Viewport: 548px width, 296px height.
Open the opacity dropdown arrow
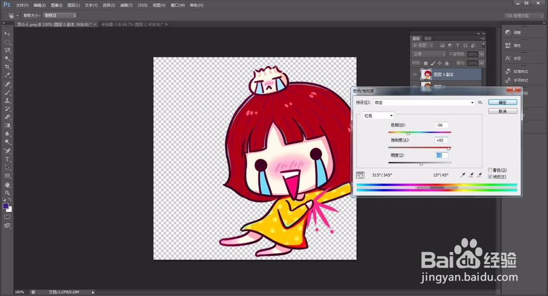[x=482, y=54]
